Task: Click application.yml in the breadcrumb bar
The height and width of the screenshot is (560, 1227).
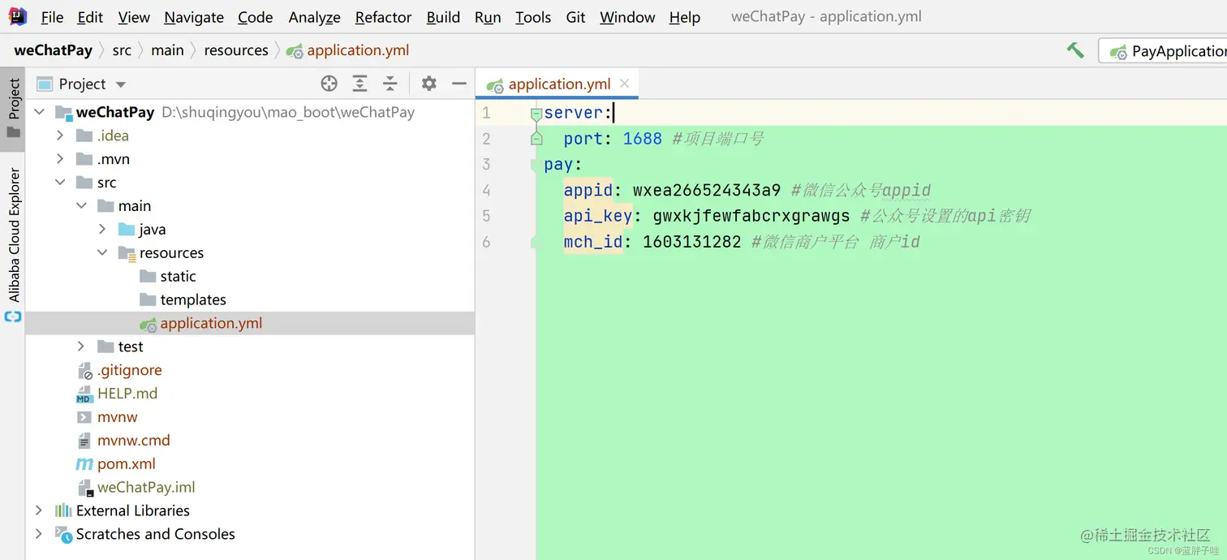Action: coord(348,50)
